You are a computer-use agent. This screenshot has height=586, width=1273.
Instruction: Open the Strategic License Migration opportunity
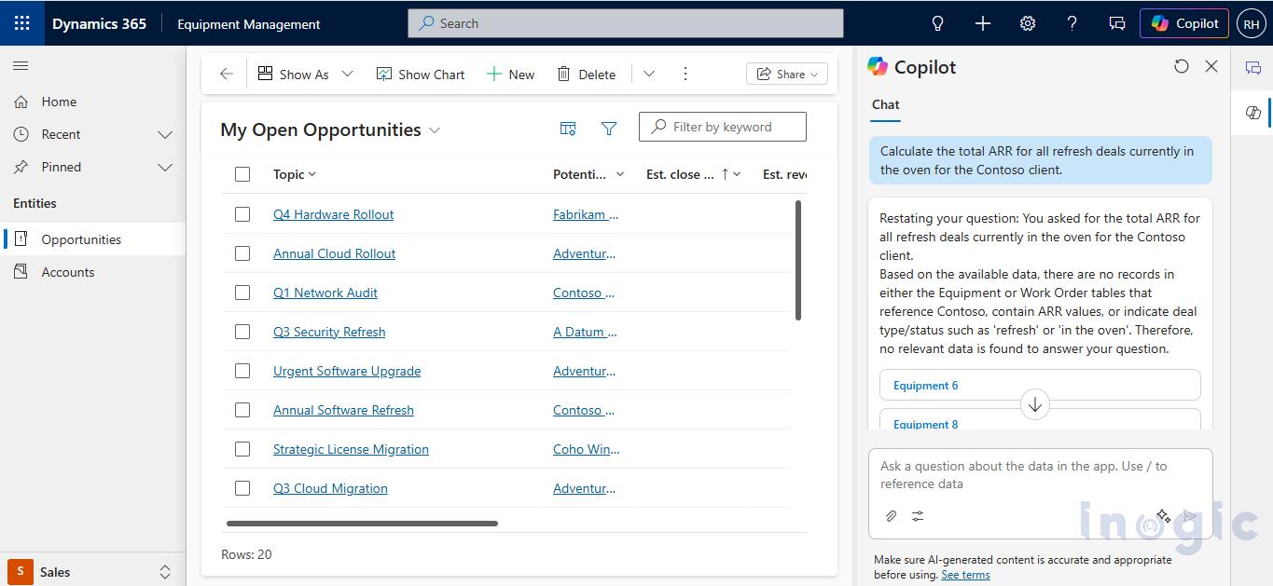coord(351,449)
